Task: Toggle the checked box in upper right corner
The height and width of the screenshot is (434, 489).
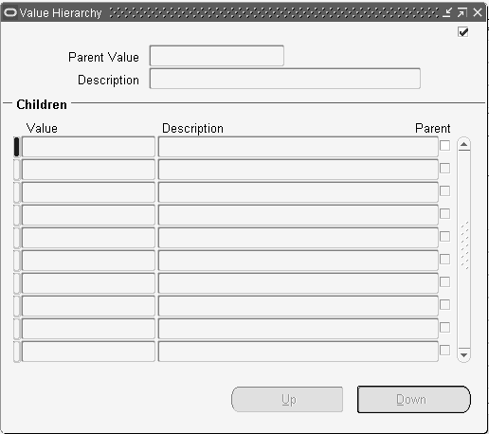Action: pos(462,32)
